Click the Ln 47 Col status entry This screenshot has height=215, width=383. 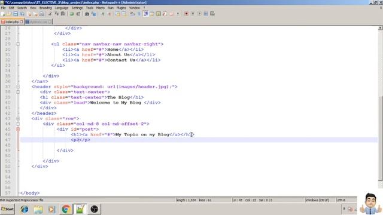pos(252,200)
